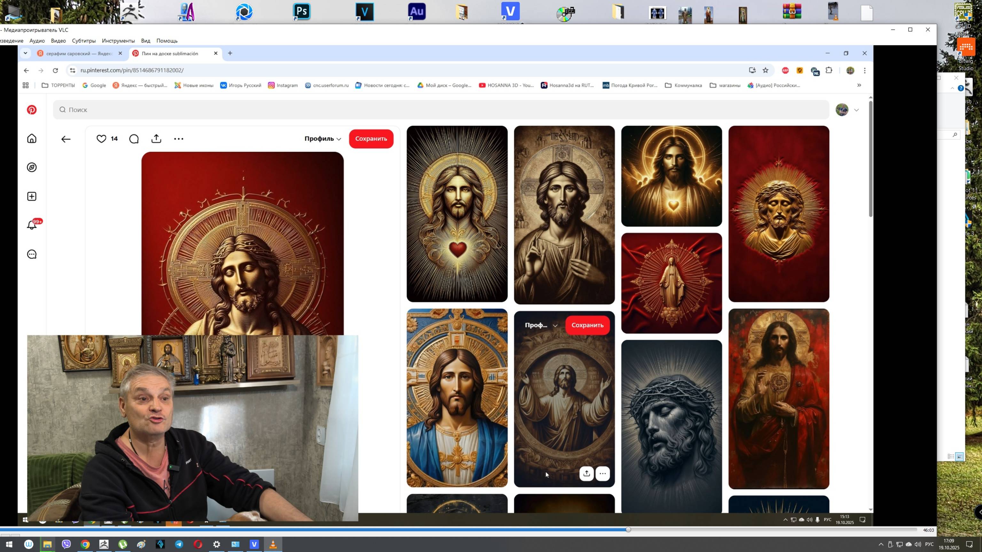This screenshot has height=552, width=982.
Task: Open the VLC Субтитры menu
Action: coord(83,41)
